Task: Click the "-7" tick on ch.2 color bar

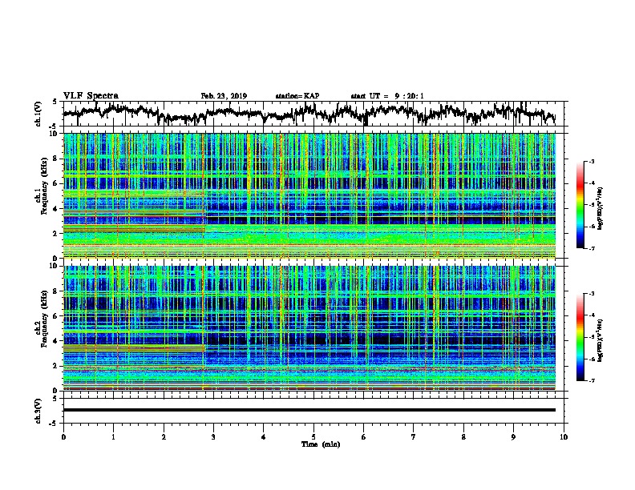Action: [591, 381]
